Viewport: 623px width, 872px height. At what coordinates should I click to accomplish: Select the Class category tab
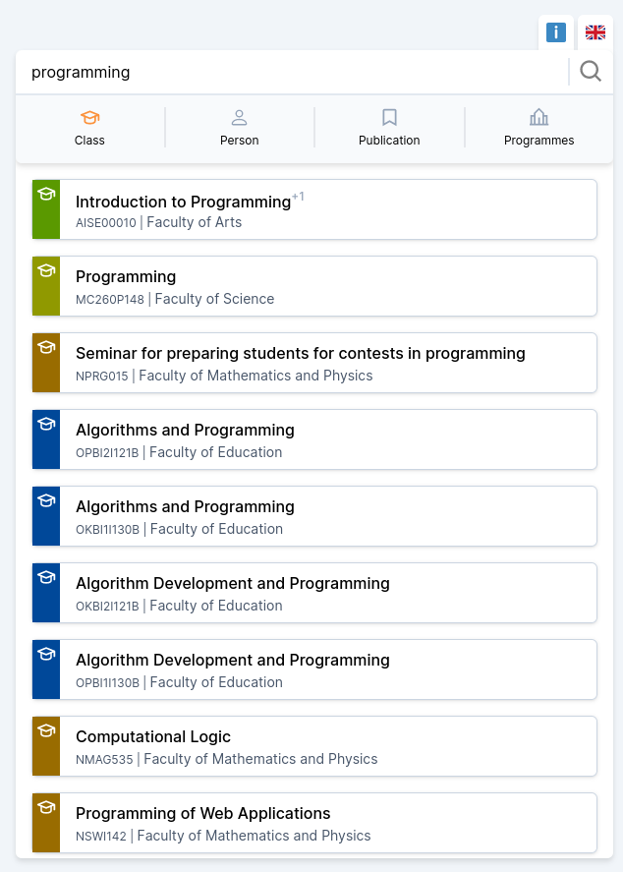pyautogui.click(x=90, y=128)
